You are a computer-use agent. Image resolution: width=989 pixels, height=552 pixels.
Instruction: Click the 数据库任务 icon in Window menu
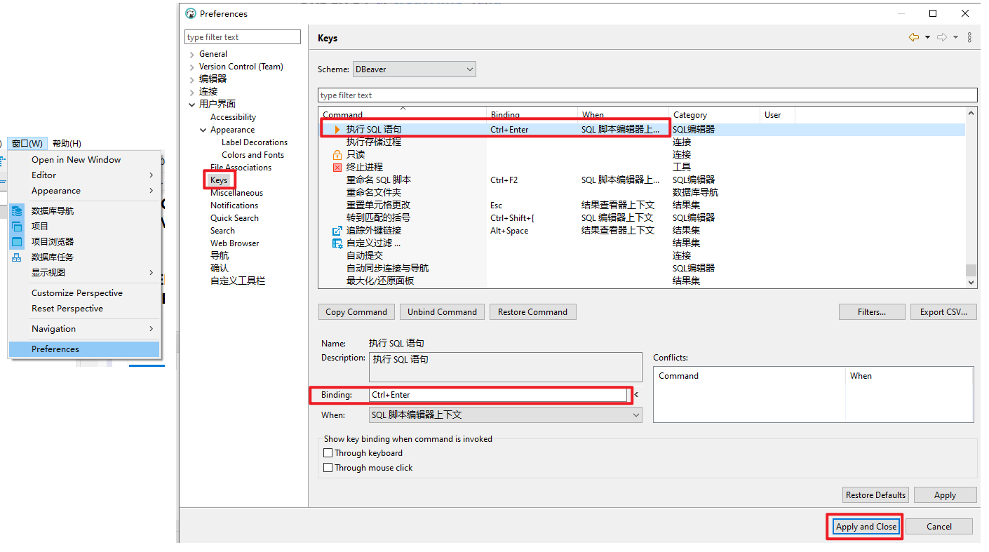coord(17,257)
